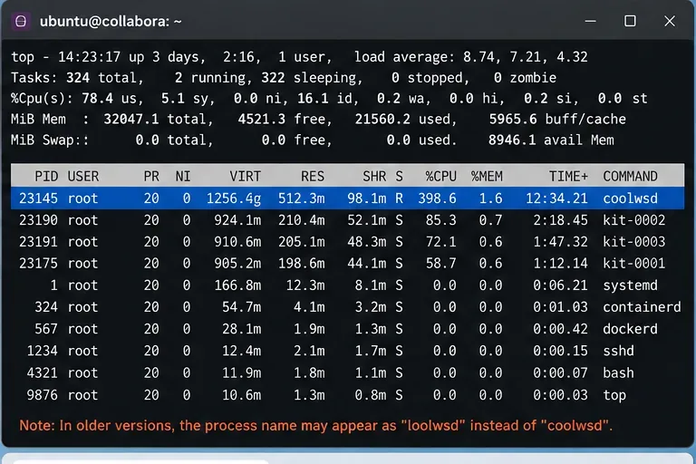Click PID 23190
696x464 pixels.
coord(38,220)
